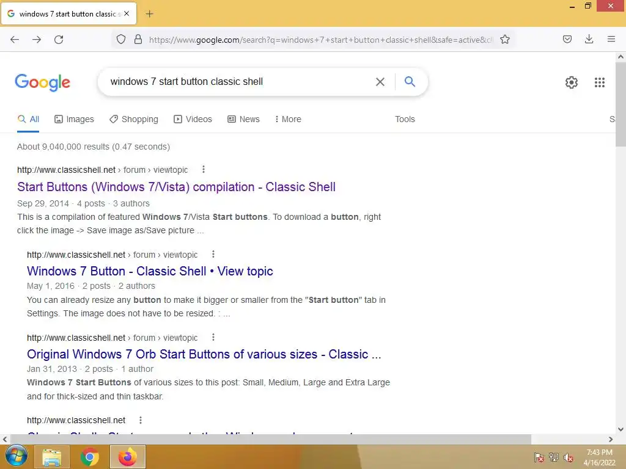Click the horizontal scrollbar right arrow

(611, 439)
